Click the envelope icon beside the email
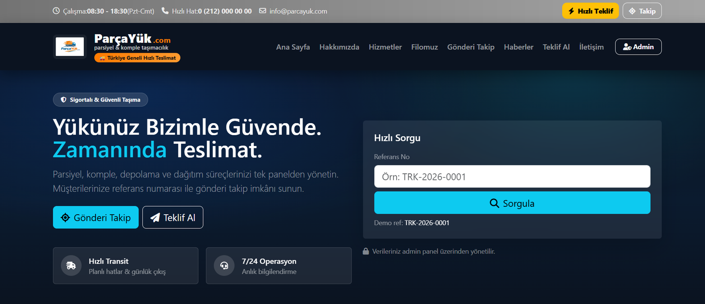Viewport: 705px width, 304px height. (263, 11)
